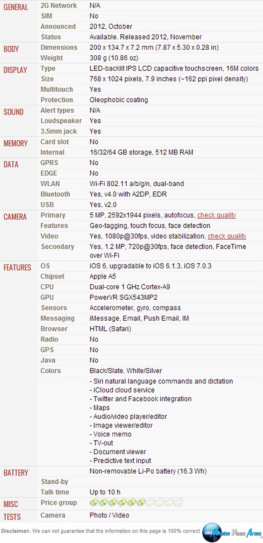263x543 pixels.
Task: Click the WLAN label under Data
Action: (x=49, y=183)
